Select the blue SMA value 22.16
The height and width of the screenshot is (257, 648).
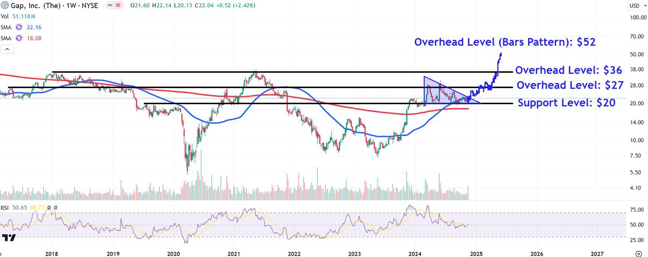click(x=34, y=27)
